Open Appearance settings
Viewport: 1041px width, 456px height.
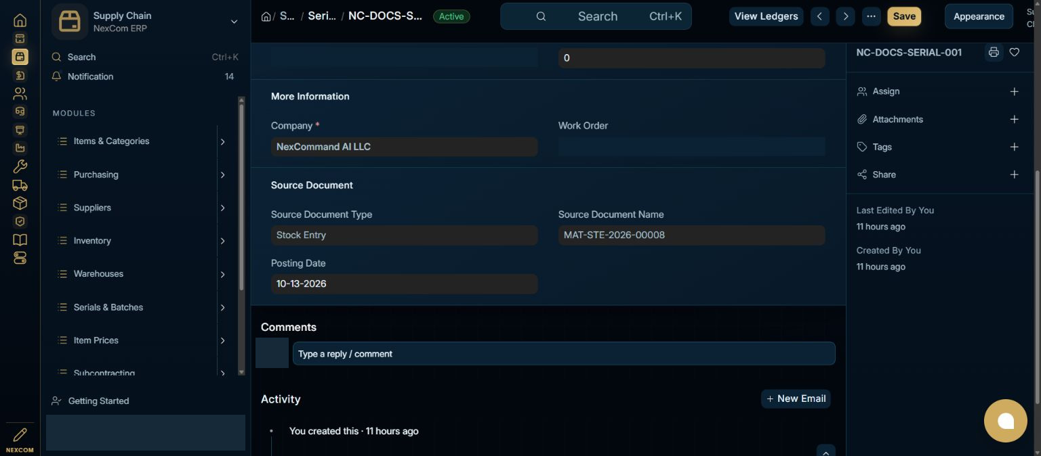(979, 16)
